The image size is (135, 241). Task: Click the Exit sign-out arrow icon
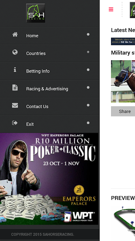[15, 123]
